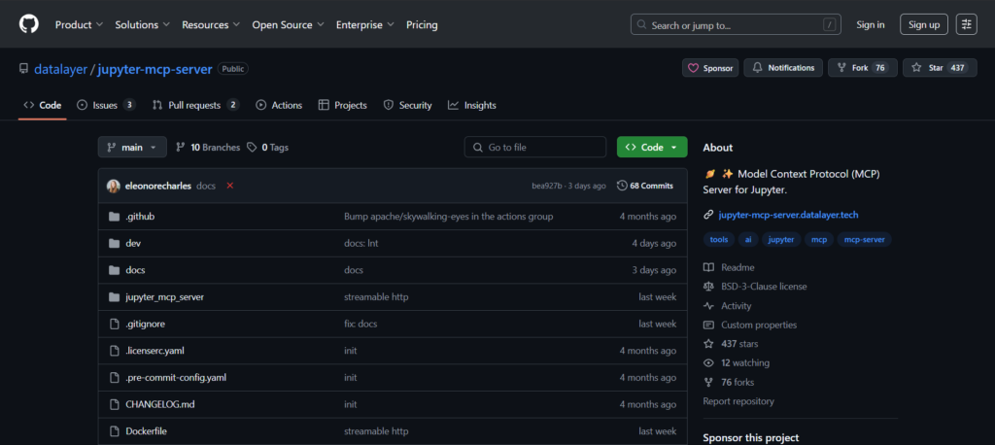This screenshot has width=995, height=445.
Task: Open the green Code dropdown button
Action: (x=652, y=148)
